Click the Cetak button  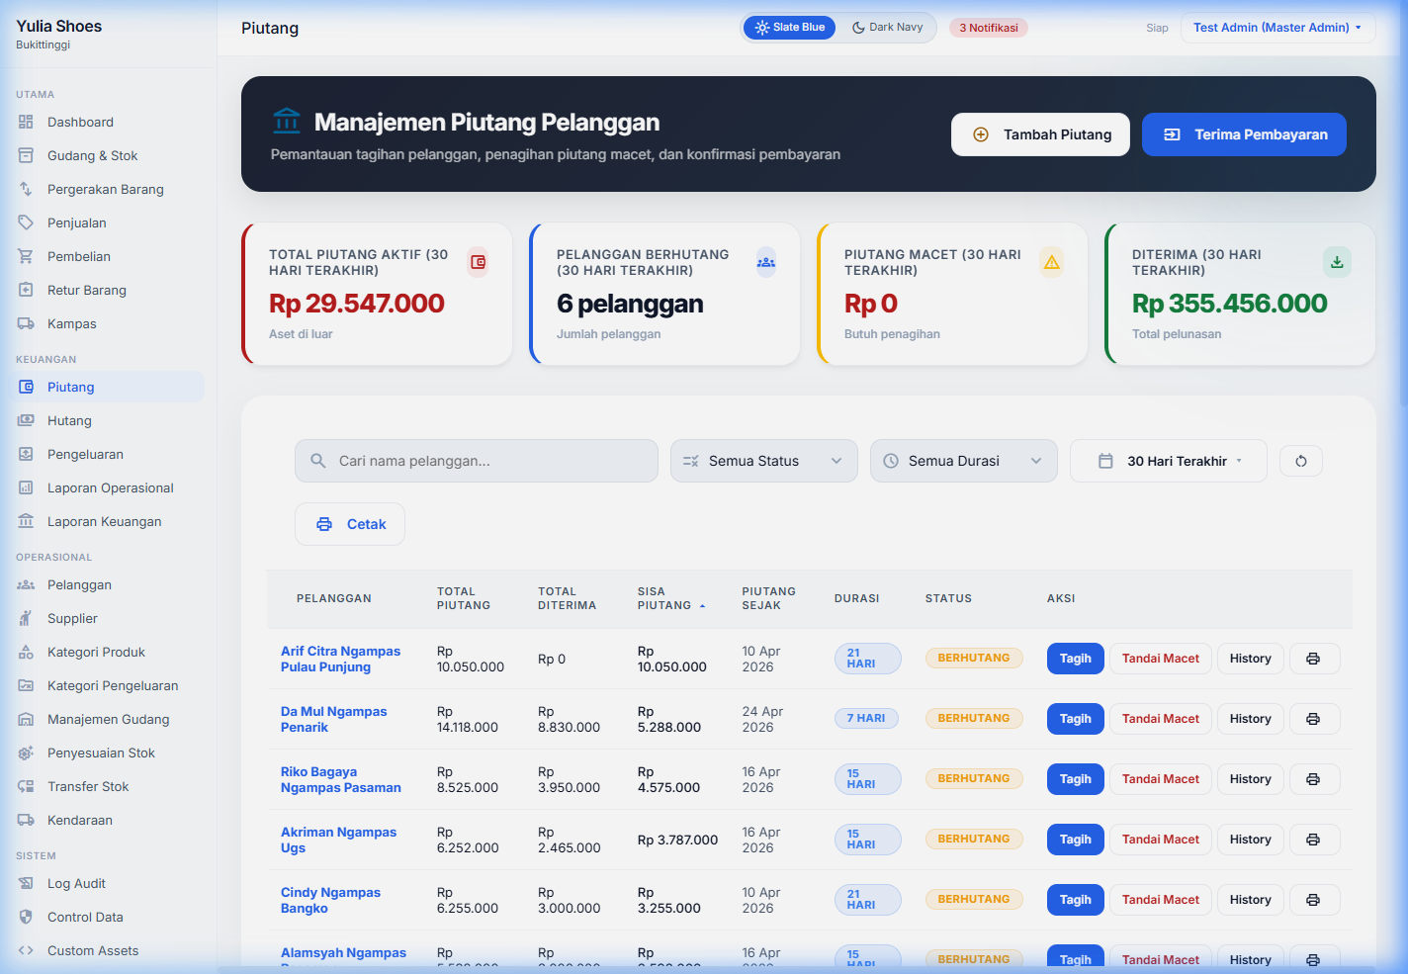pyautogui.click(x=350, y=524)
